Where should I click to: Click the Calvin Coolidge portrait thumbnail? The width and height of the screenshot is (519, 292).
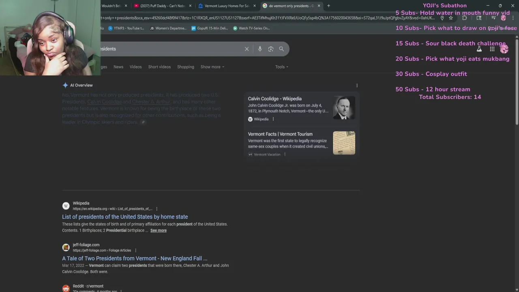[x=344, y=107]
